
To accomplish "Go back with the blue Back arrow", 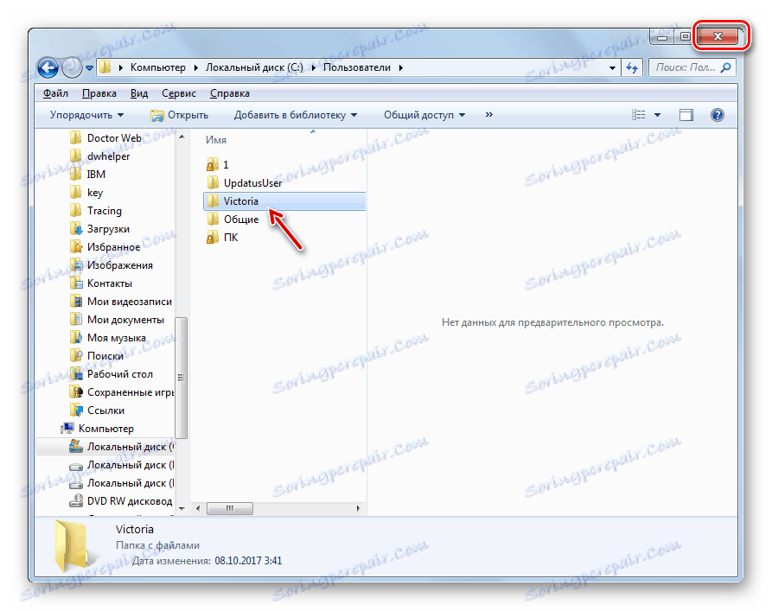I will click(x=48, y=68).
